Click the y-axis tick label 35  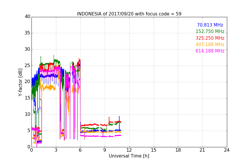pos(27,33)
